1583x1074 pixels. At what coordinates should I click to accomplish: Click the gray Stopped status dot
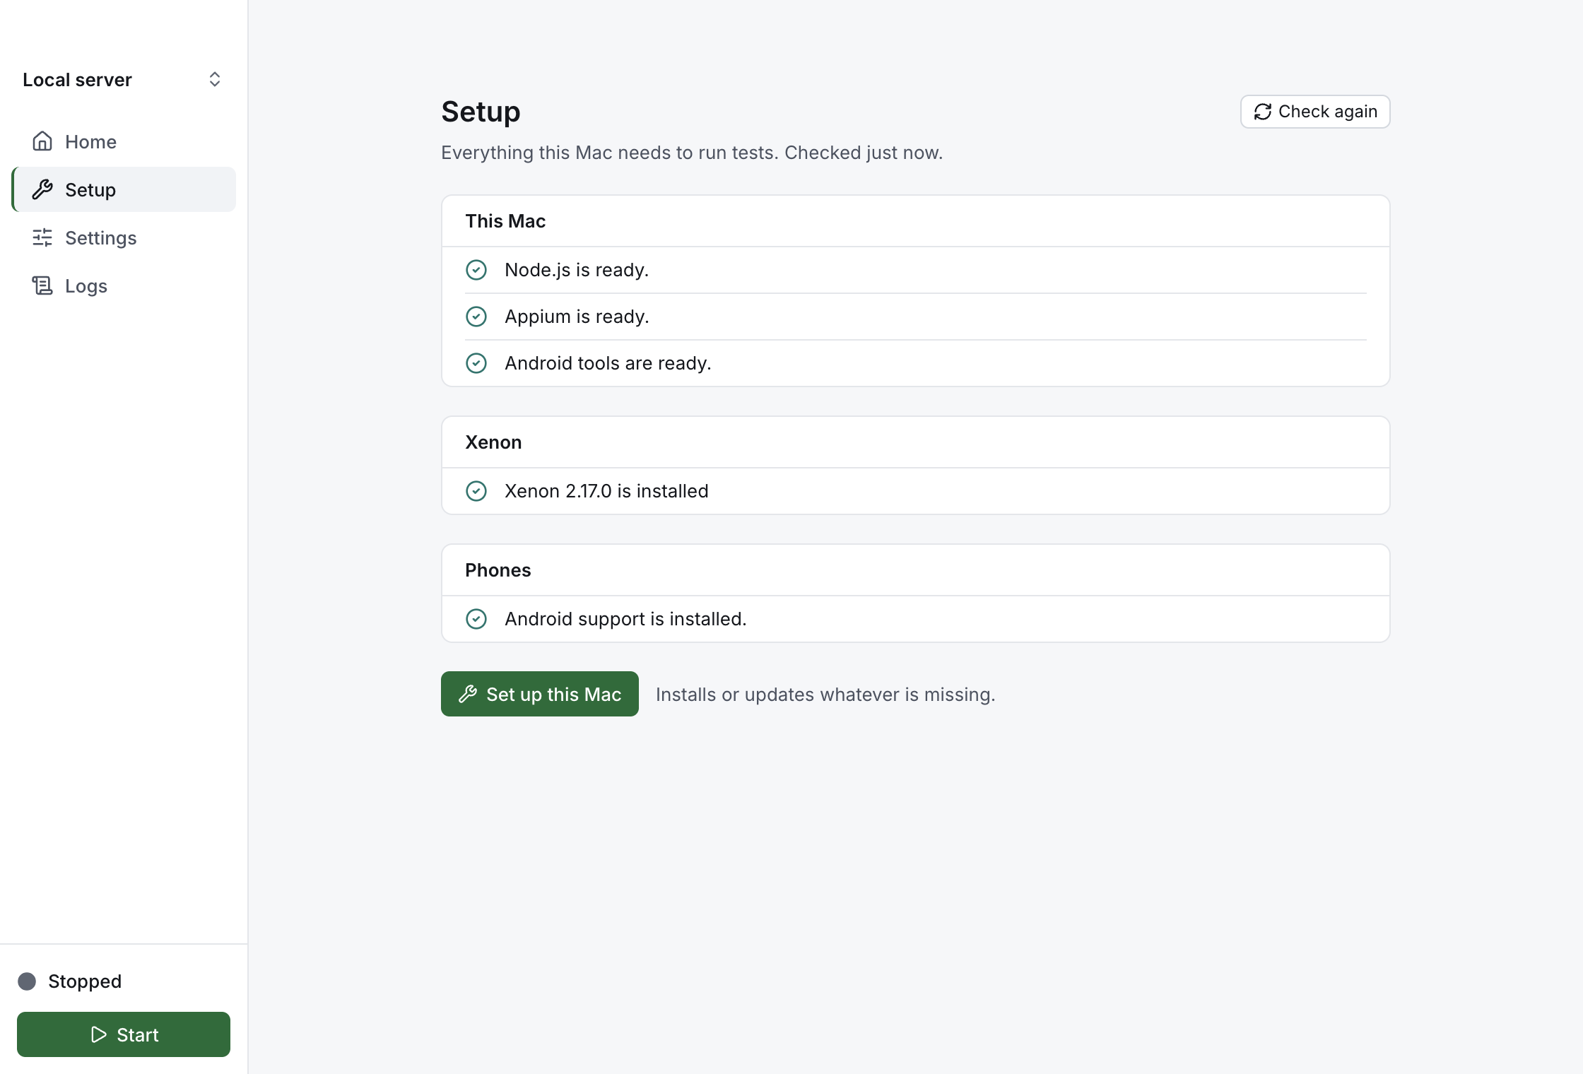[x=27, y=981]
